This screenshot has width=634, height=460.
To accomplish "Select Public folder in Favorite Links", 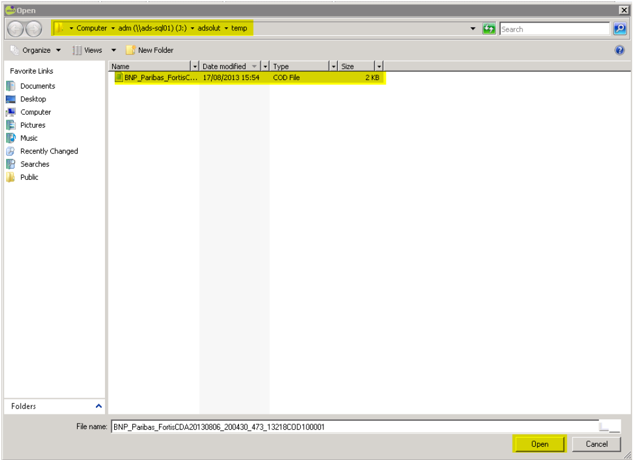I will click(x=29, y=177).
